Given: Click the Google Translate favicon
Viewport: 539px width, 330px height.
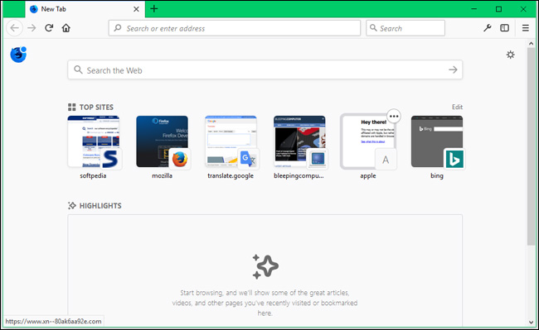Looking at the screenshot, I should click(x=248, y=159).
